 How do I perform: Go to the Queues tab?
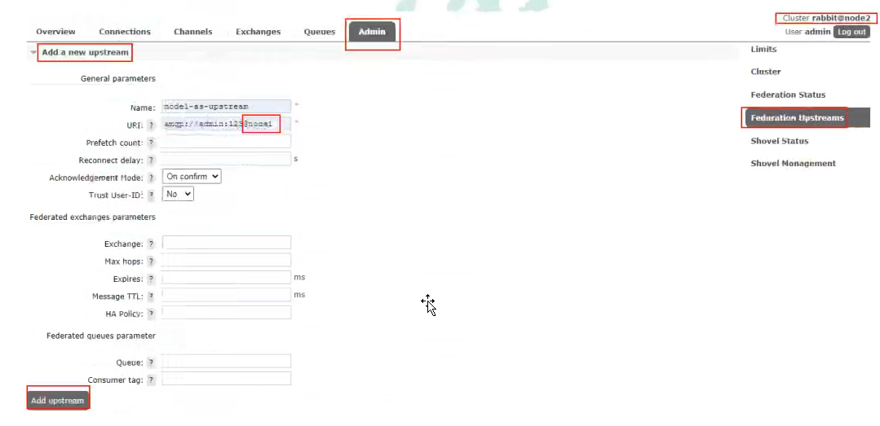(x=320, y=32)
